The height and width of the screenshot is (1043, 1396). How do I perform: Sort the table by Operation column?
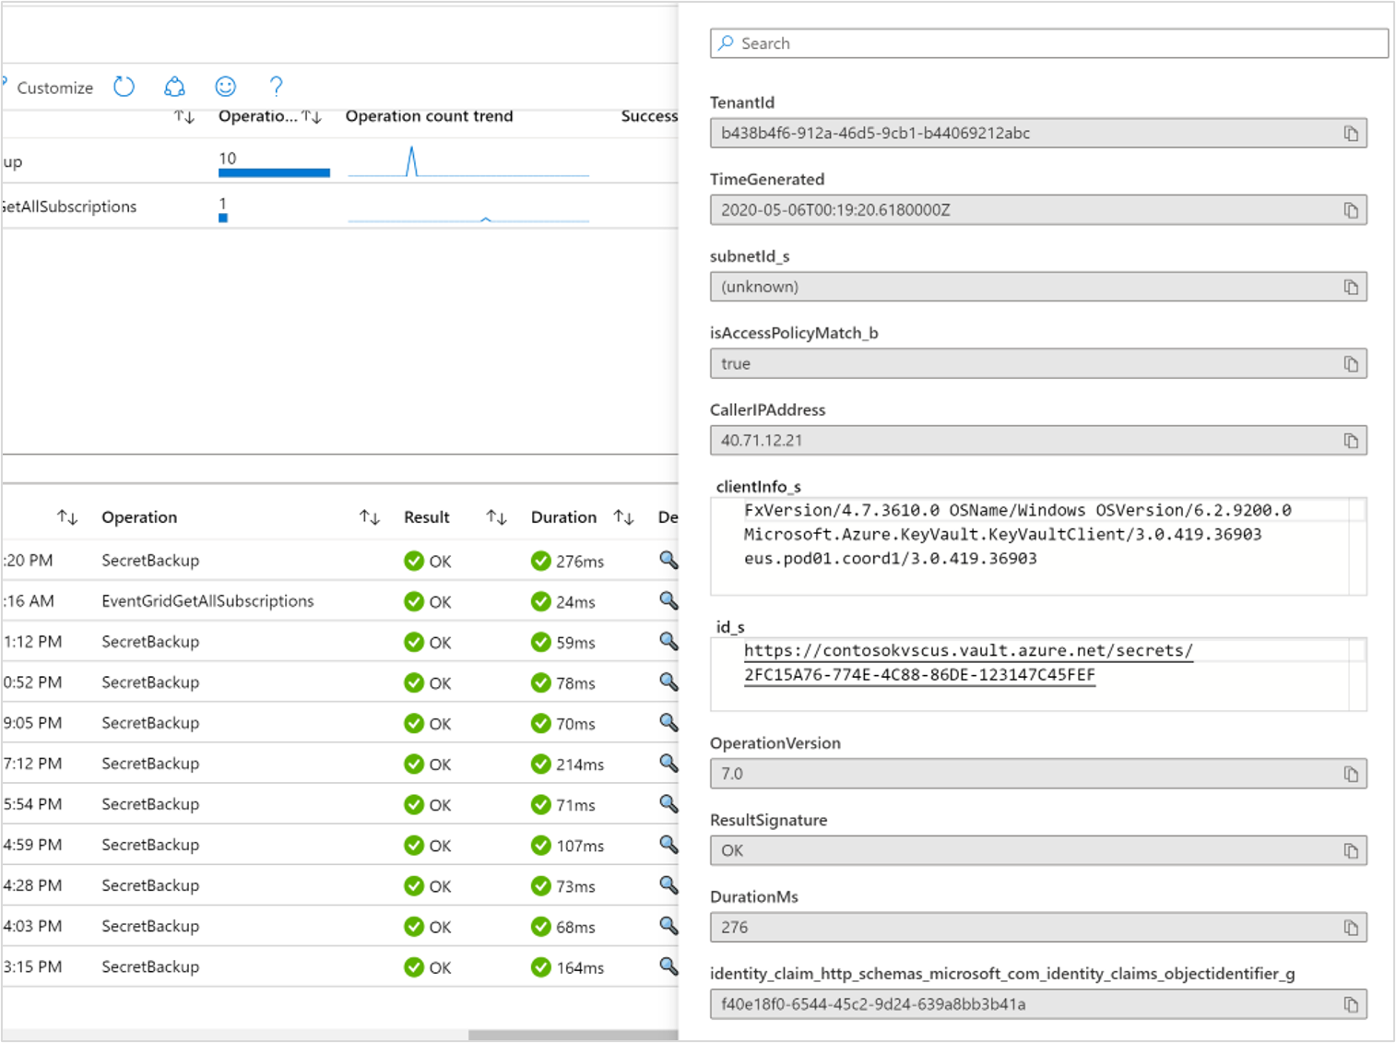pos(369,516)
